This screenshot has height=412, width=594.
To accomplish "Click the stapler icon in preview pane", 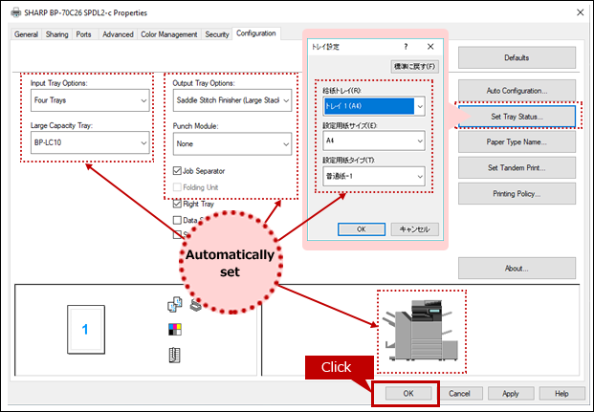I will tap(195, 306).
